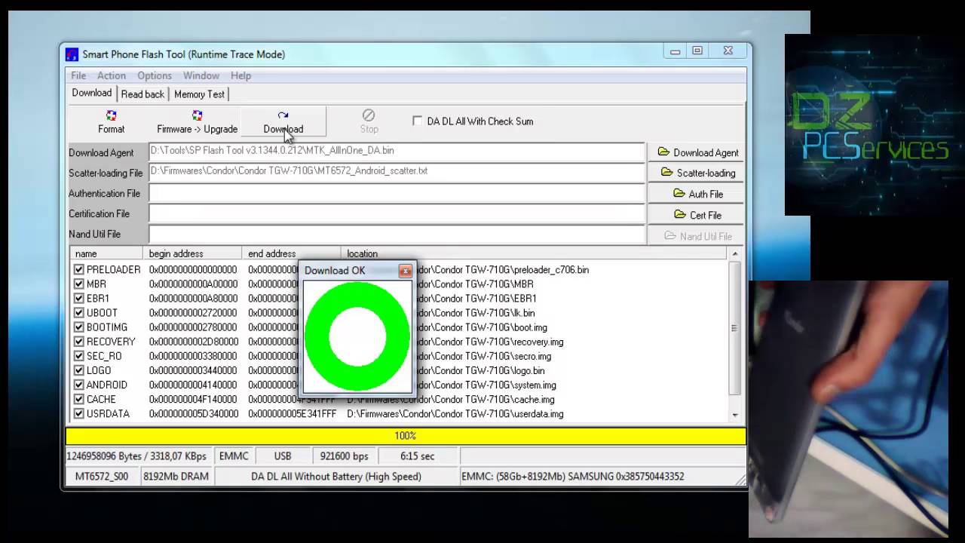Browse for the Scatter-loading file
Image resolution: width=965 pixels, height=543 pixels.
pyautogui.click(x=697, y=173)
